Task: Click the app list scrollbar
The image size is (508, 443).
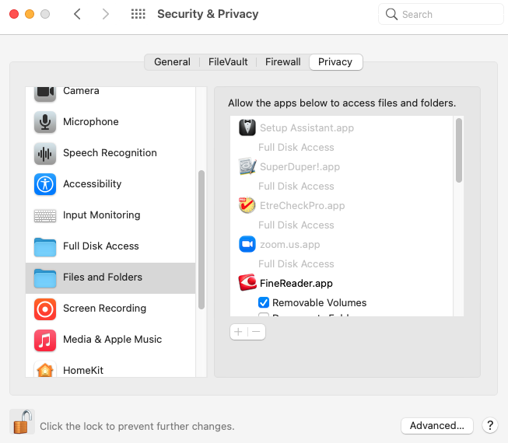Action: [x=459, y=152]
